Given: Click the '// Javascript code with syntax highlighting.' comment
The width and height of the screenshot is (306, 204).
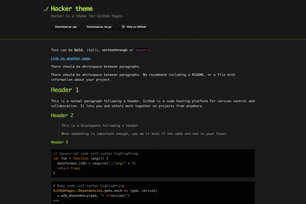Looking at the screenshot, I should tap(96, 153).
